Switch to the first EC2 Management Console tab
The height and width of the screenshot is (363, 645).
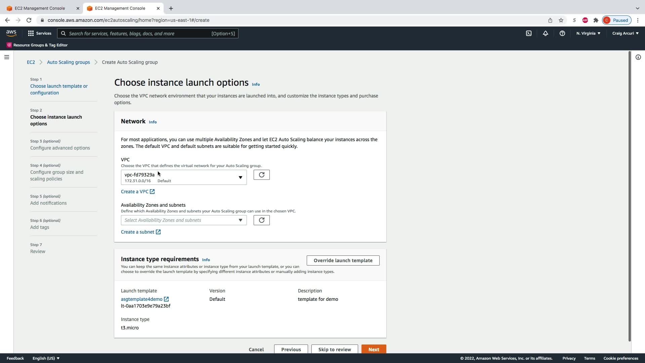[40, 8]
